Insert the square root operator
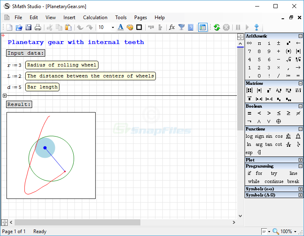This screenshot has height=236, width=304. [288, 60]
